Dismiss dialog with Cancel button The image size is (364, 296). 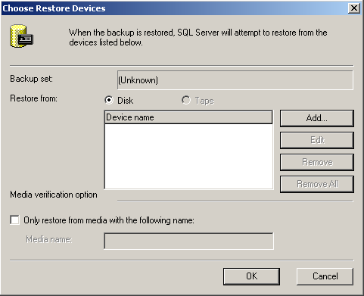click(x=325, y=276)
